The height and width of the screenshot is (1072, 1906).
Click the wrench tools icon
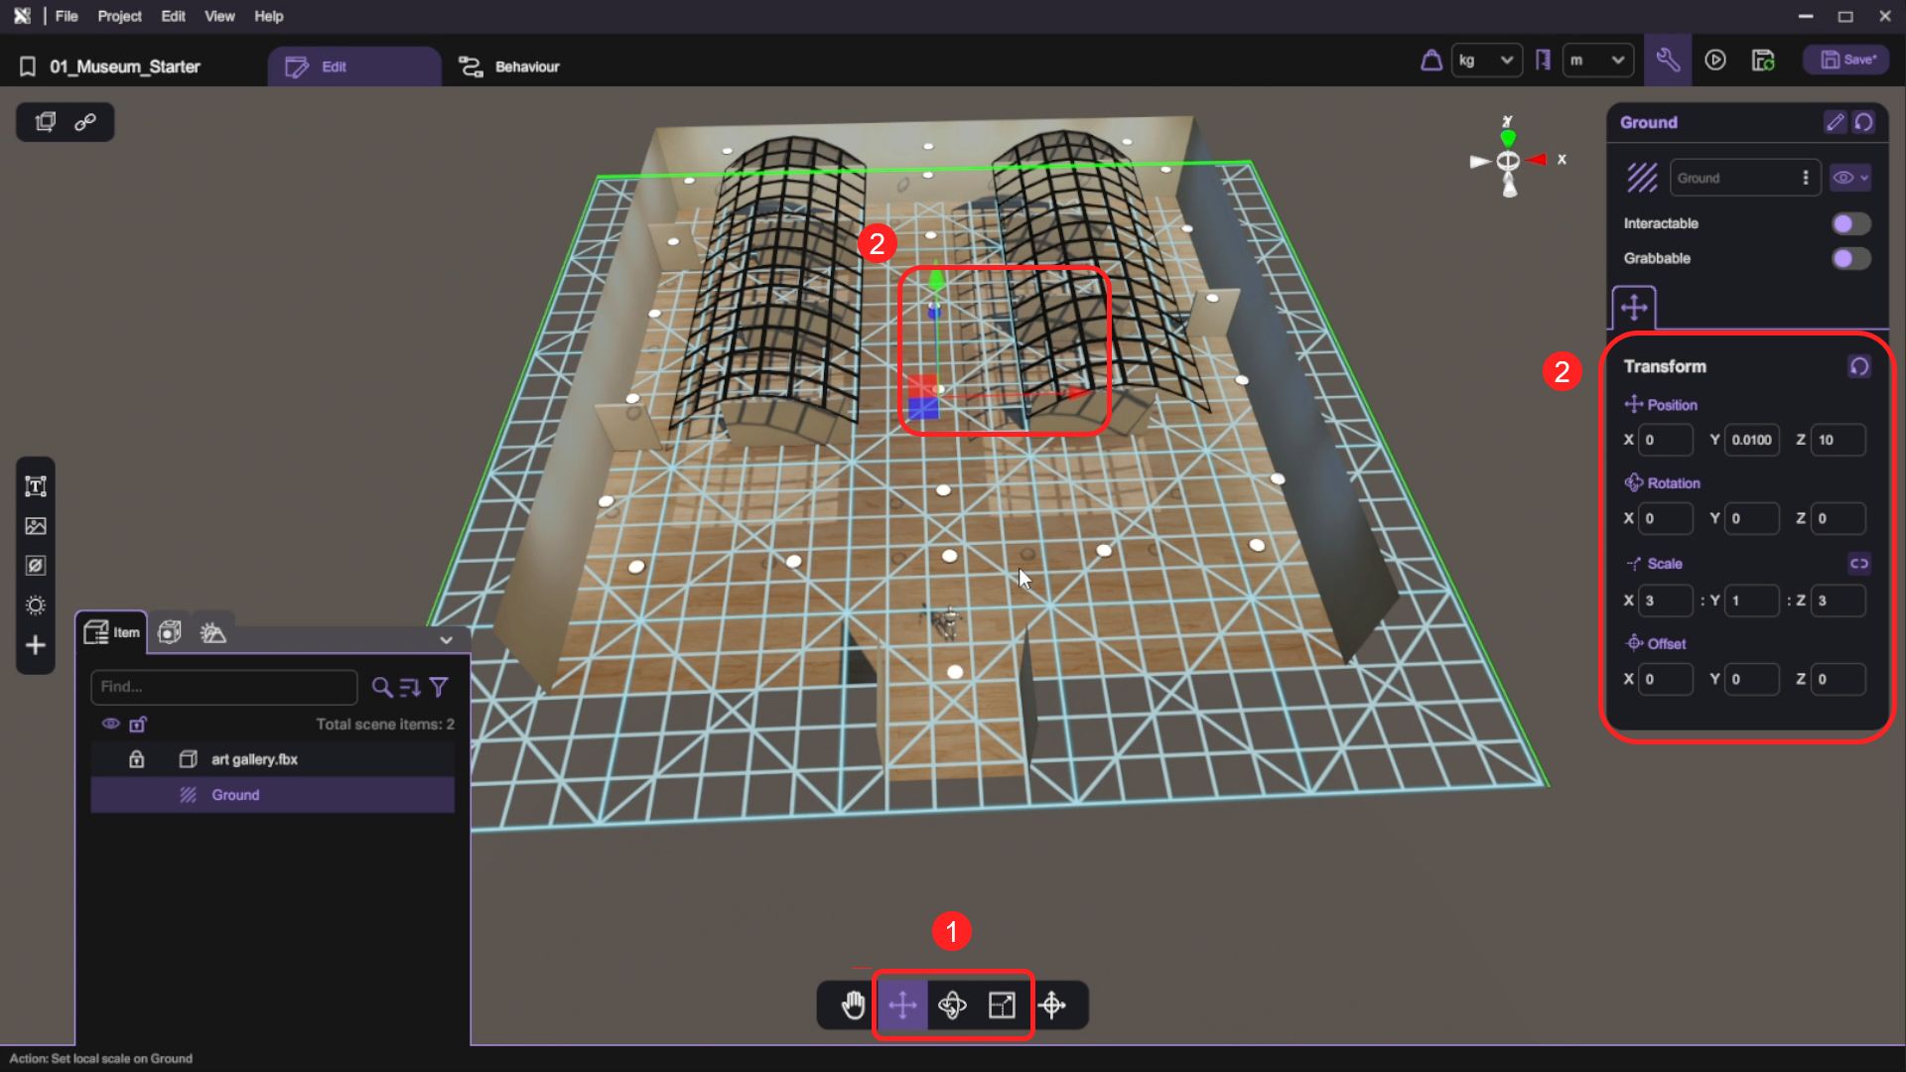pos(1668,61)
